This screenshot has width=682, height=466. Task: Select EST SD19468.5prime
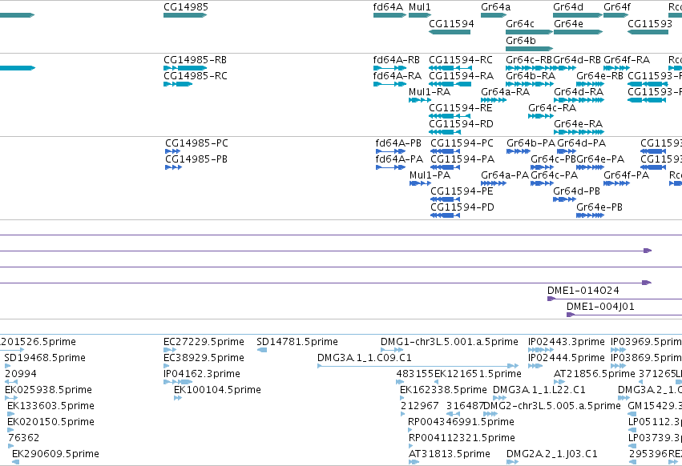click(7, 366)
